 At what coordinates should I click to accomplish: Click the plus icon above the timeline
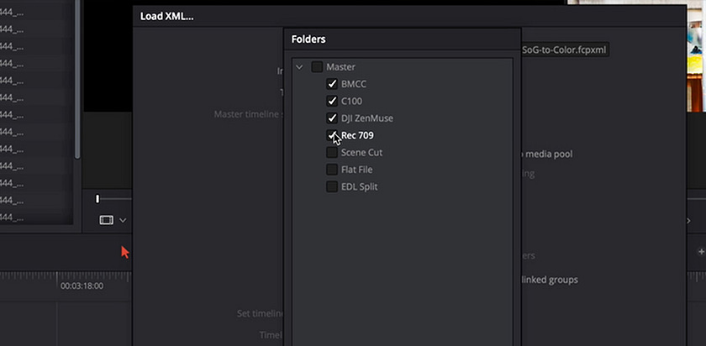point(701,251)
